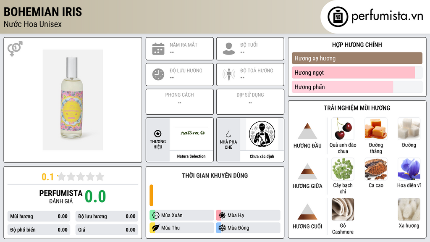Select the Ca cao note image
Viewport: 430px width, 242px height.
point(376,169)
